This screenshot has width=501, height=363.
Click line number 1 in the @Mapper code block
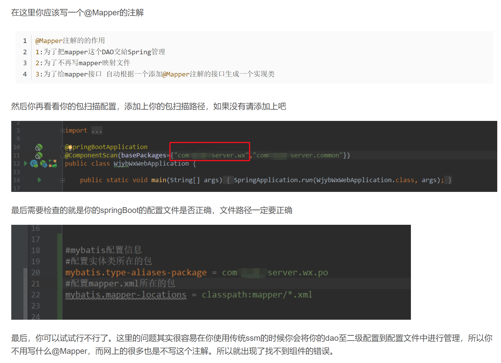pyautogui.click(x=25, y=41)
